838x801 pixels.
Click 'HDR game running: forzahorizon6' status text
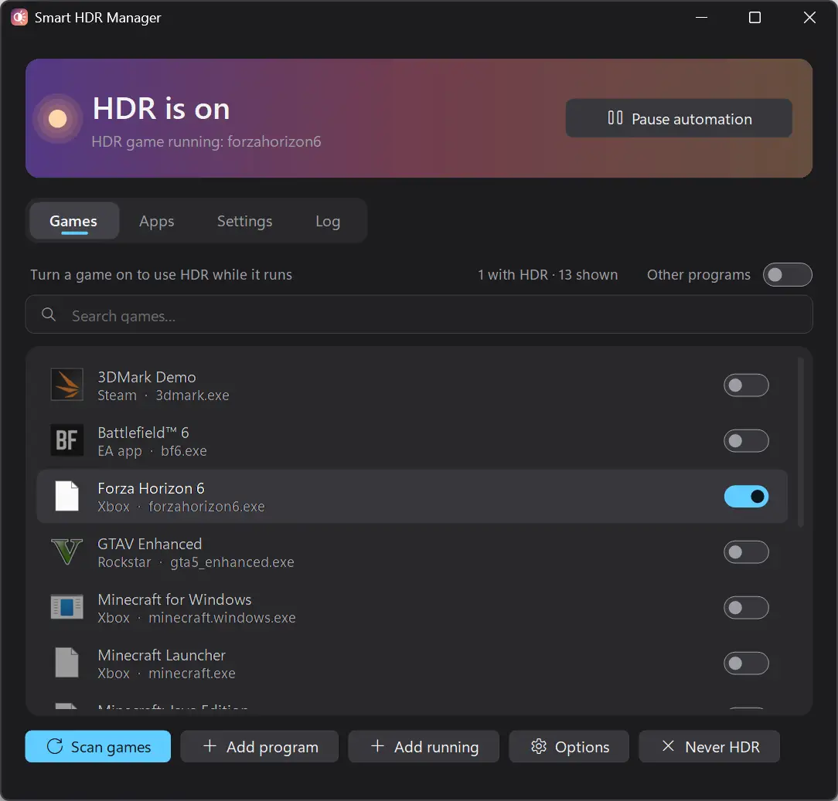tap(206, 141)
